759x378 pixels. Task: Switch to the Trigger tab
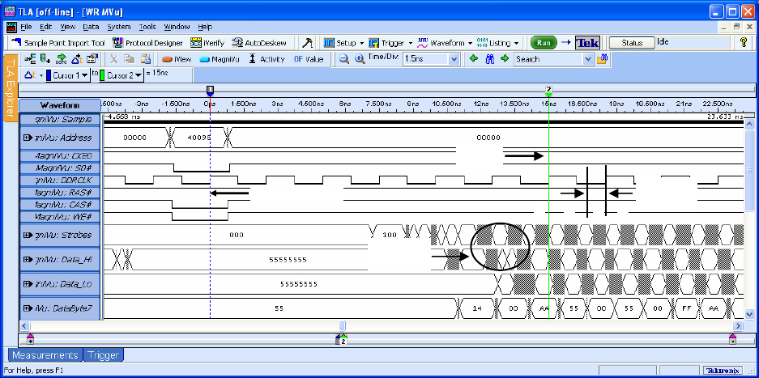104,355
